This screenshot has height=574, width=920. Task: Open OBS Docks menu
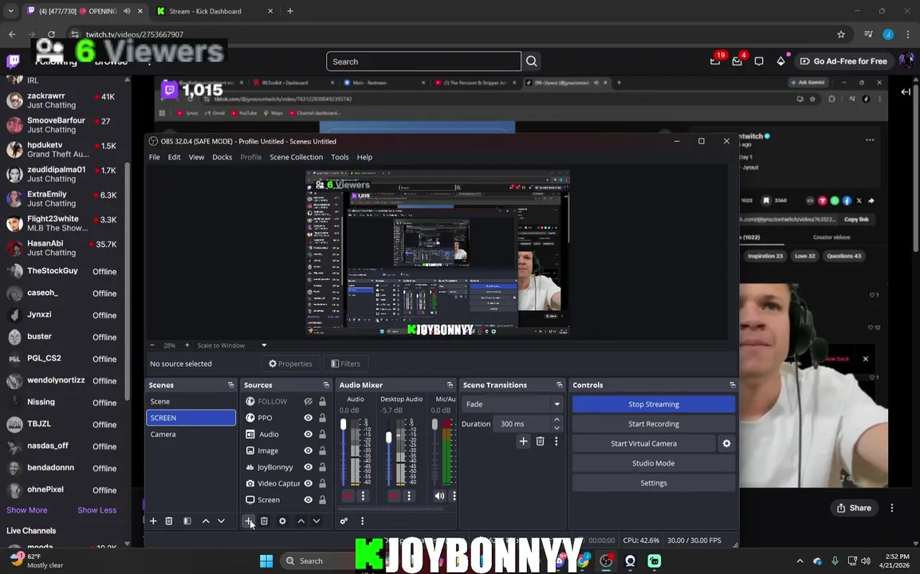[x=222, y=157]
